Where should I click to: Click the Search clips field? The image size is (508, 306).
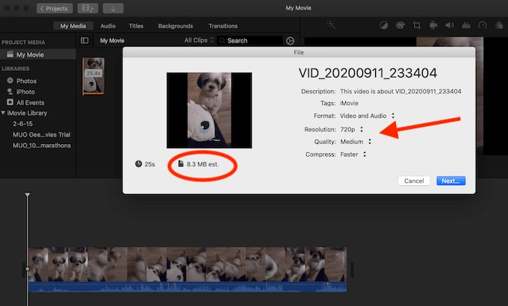pos(250,40)
